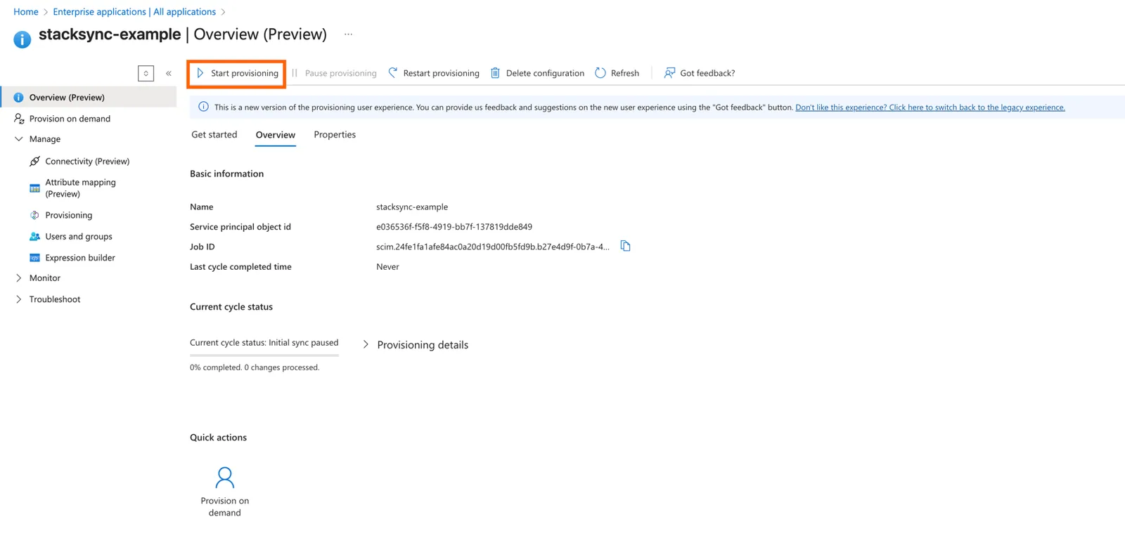Click the sidebar up-down sort toggle button

(x=146, y=73)
